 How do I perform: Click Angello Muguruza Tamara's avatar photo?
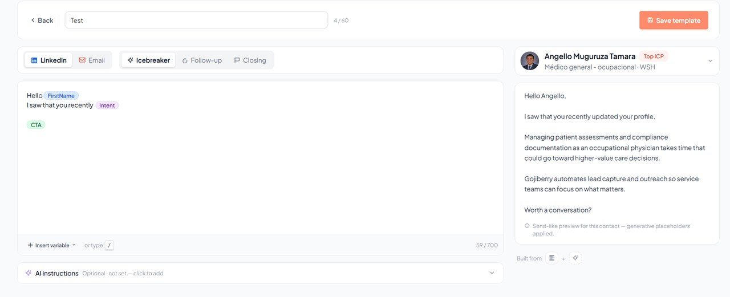[530, 61]
